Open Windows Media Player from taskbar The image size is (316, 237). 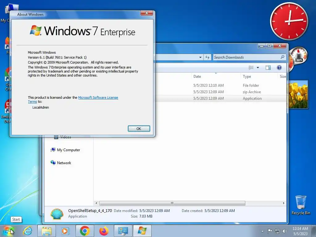[65, 231]
